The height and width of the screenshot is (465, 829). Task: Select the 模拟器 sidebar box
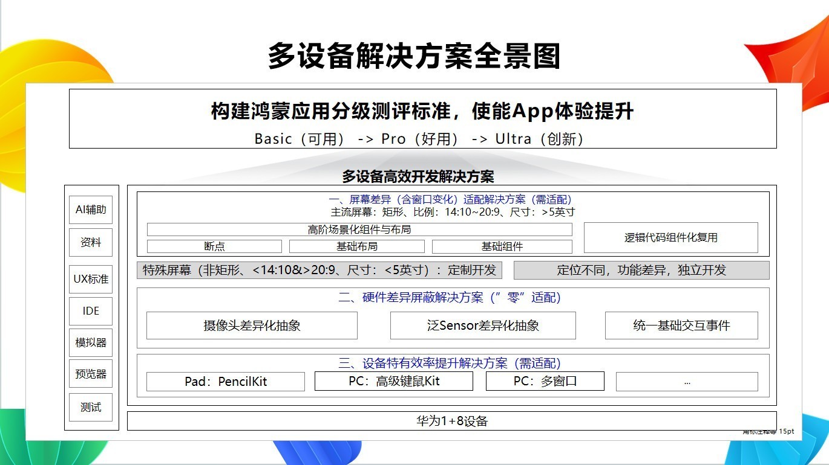[91, 342]
